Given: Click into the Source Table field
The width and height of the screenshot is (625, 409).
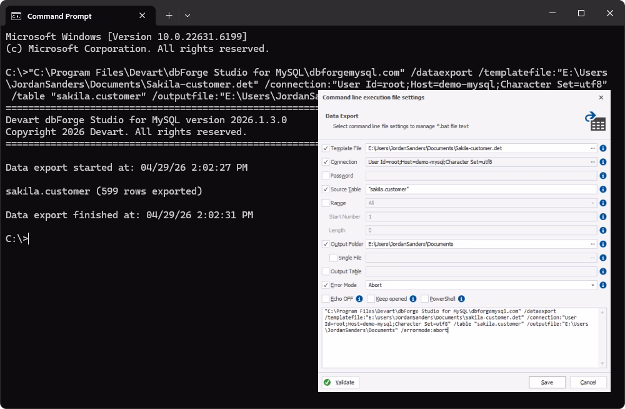Looking at the screenshot, I should click(x=481, y=189).
